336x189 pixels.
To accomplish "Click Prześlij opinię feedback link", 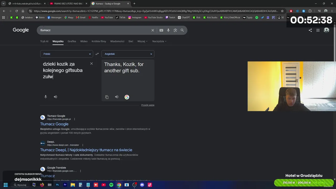I will point(148,105).
